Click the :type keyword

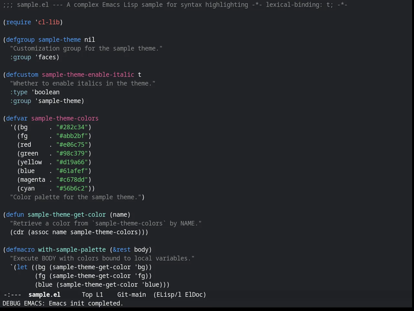pos(18,92)
